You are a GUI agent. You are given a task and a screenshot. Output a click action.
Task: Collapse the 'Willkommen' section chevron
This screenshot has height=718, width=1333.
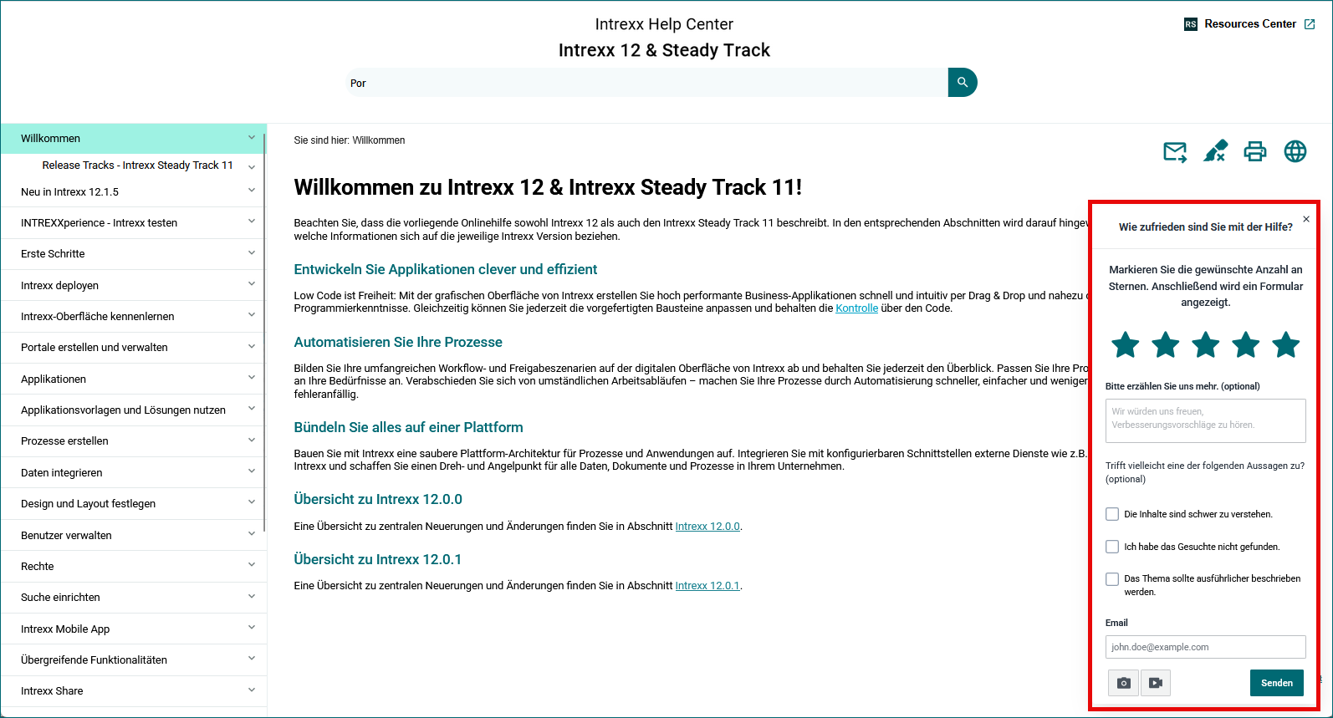pos(252,138)
